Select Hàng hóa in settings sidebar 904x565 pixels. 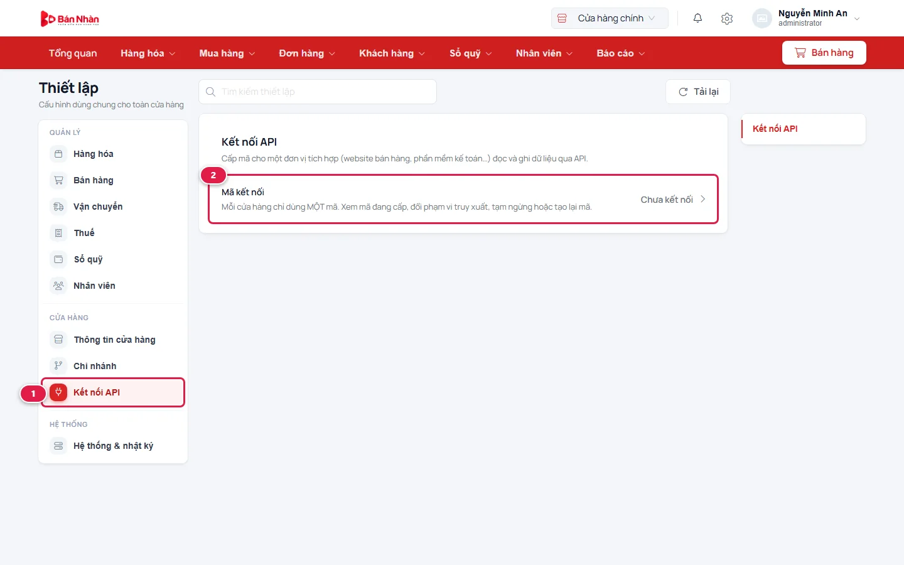pos(113,154)
